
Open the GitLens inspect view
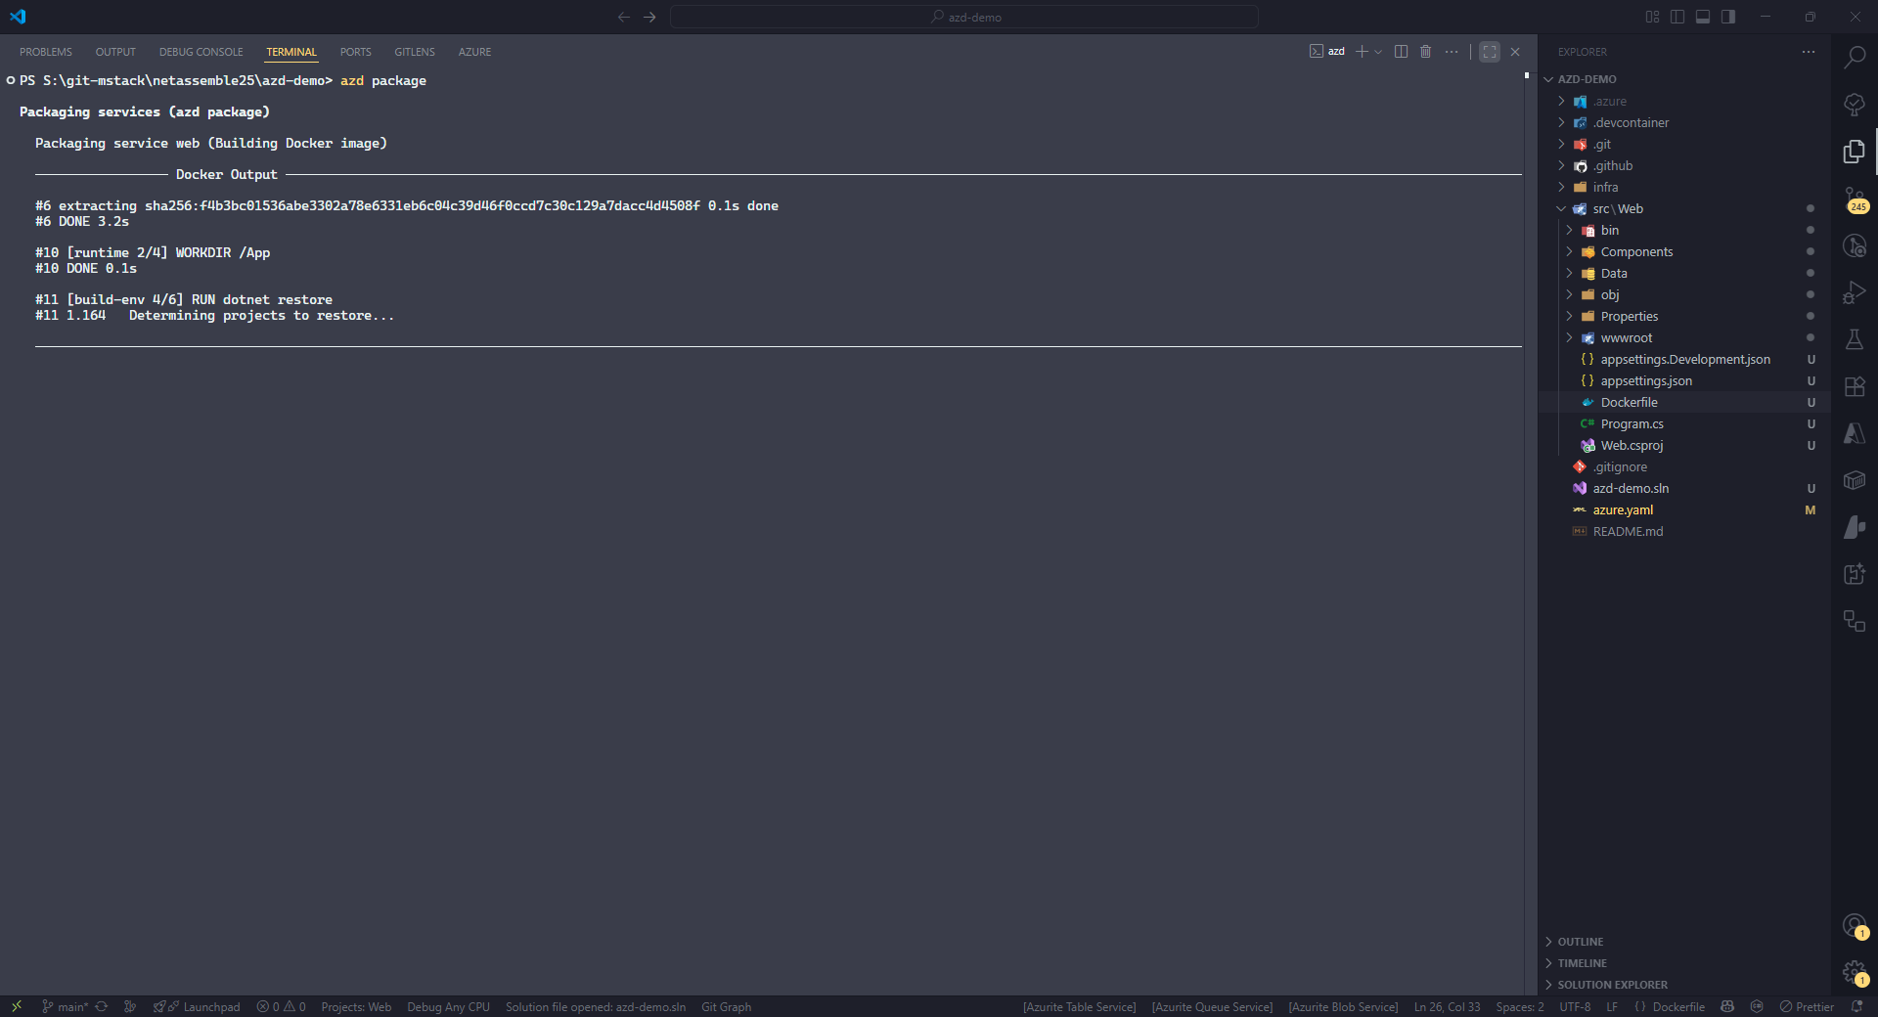tap(1855, 246)
